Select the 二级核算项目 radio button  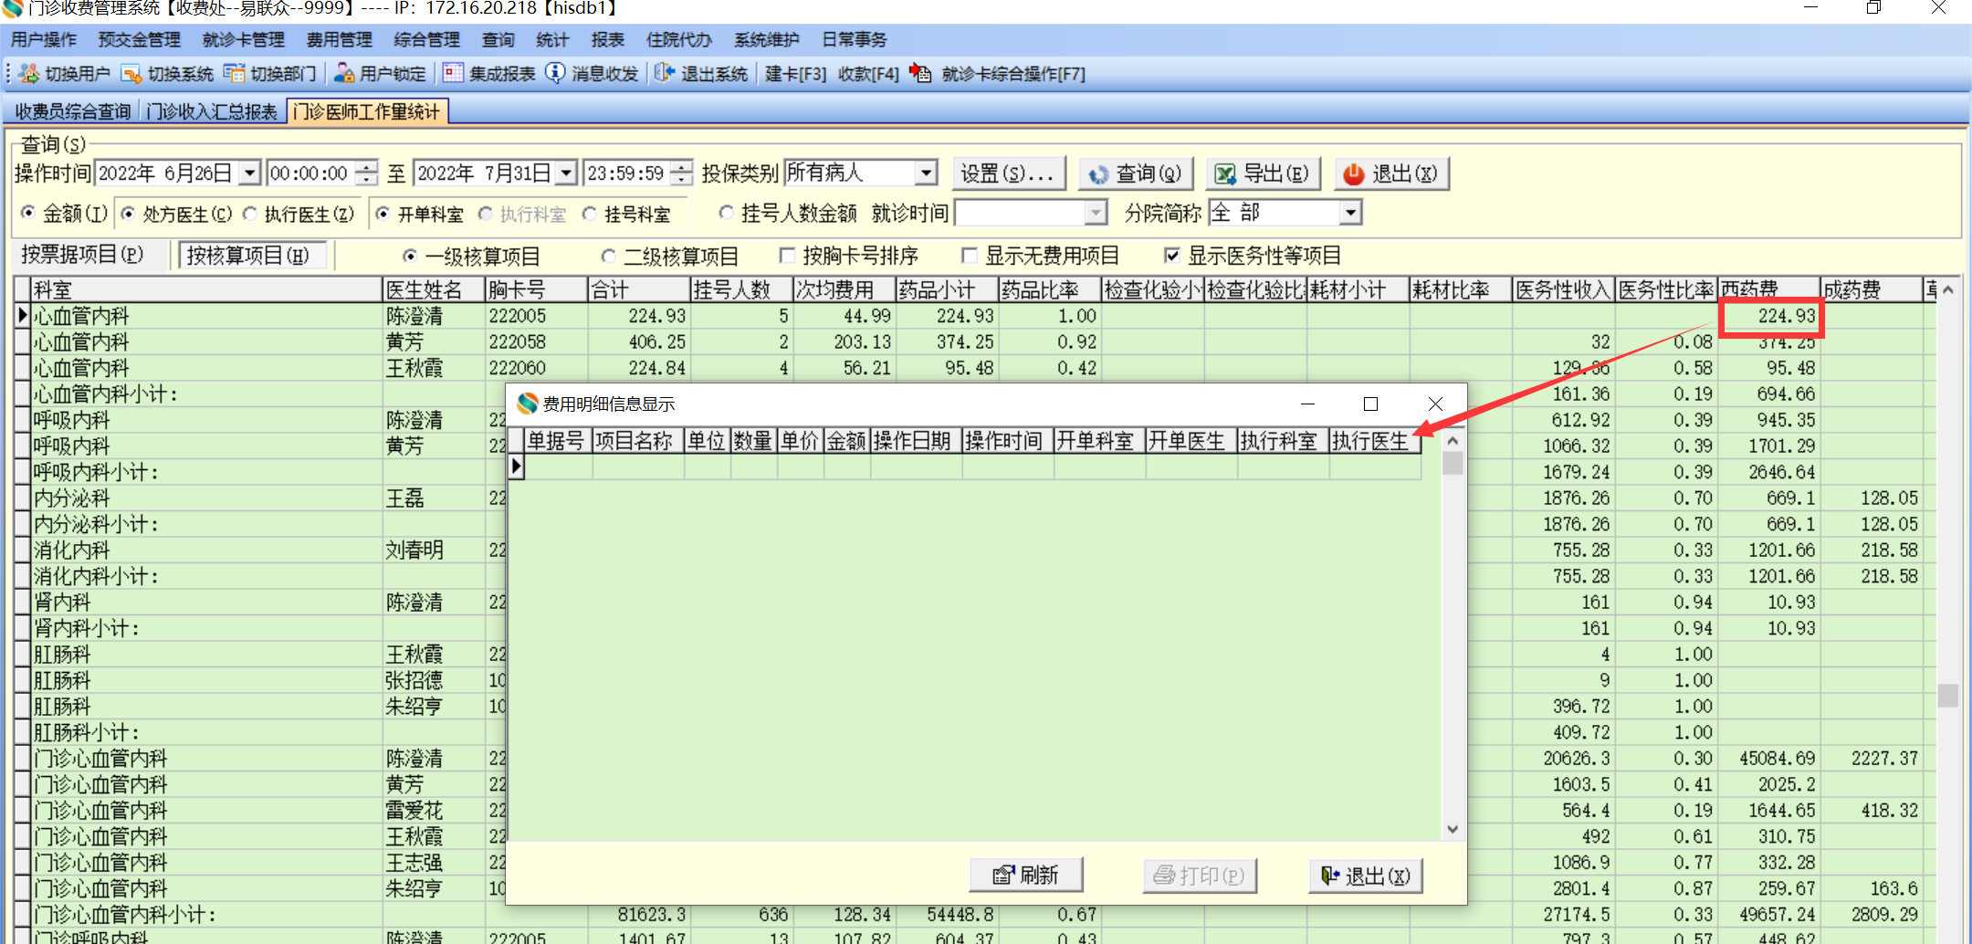(608, 257)
